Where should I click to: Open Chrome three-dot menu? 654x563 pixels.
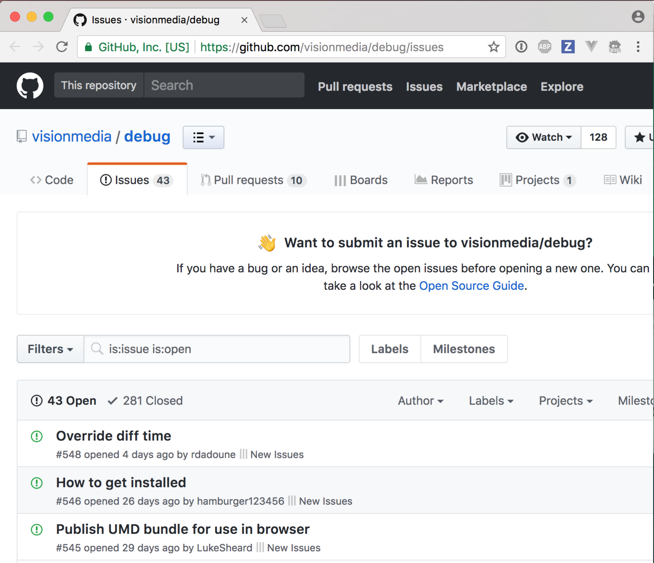pos(638,47)
